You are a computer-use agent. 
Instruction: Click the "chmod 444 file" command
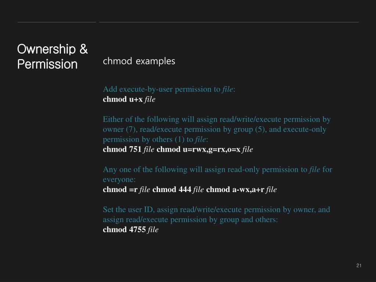click(x=178, y=190)
